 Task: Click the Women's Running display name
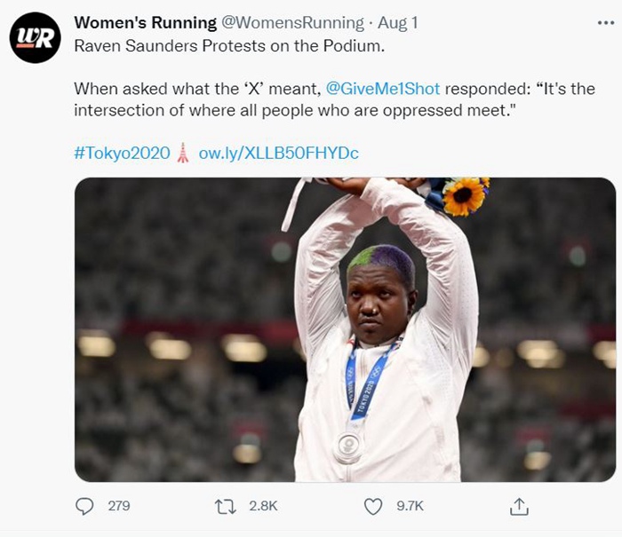pyautogui.click(x=146, y=22)
